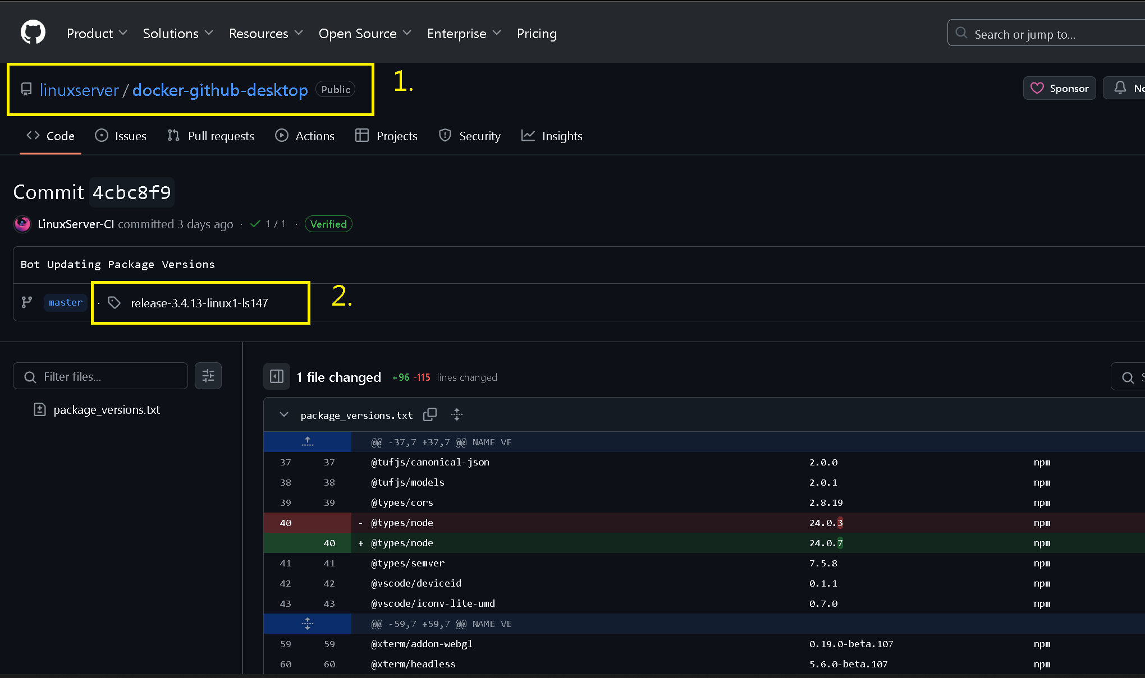Viewport: 1145px width, 678px height.
Task: Click the notifications bell button
Action: [x=1125, y=88]
